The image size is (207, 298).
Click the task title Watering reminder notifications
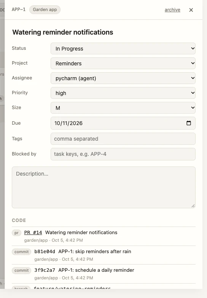pos(62,32)
